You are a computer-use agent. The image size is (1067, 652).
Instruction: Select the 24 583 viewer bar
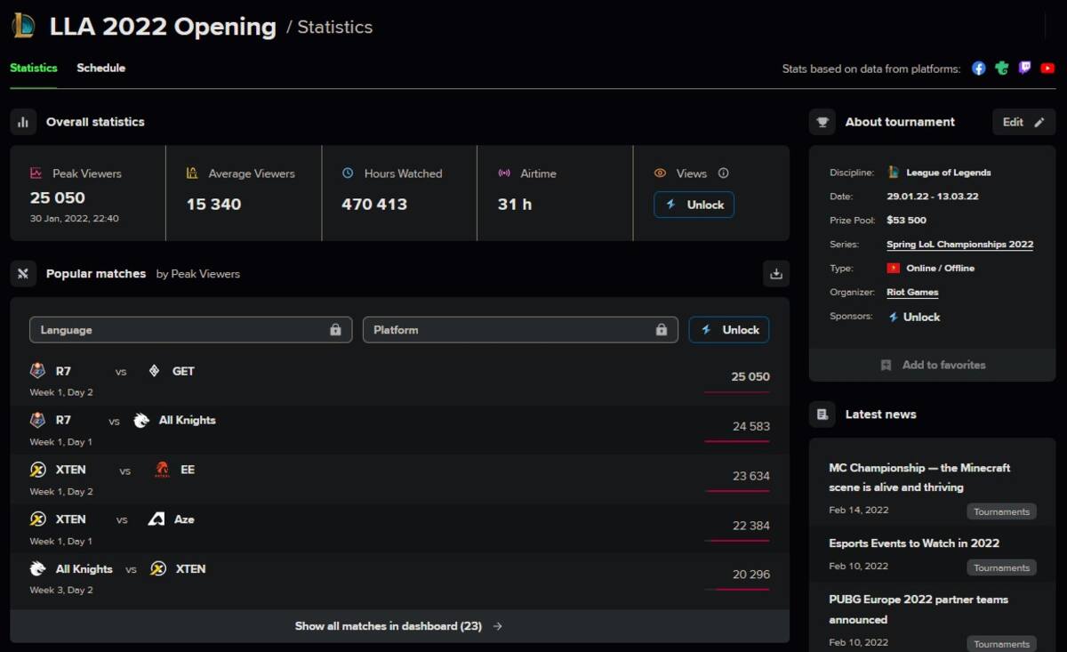[x=737, y=441]
